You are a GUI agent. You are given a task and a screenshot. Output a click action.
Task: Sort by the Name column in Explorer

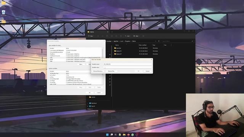point(117,45)
